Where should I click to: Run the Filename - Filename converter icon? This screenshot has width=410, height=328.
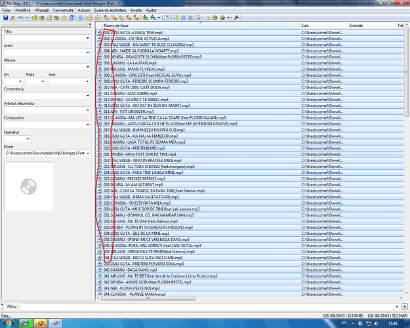click(x=121, y=18)
